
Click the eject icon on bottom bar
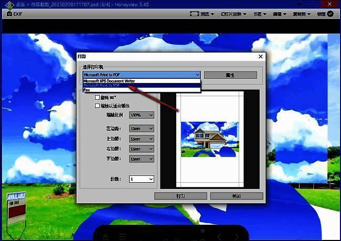pos(105,237)
